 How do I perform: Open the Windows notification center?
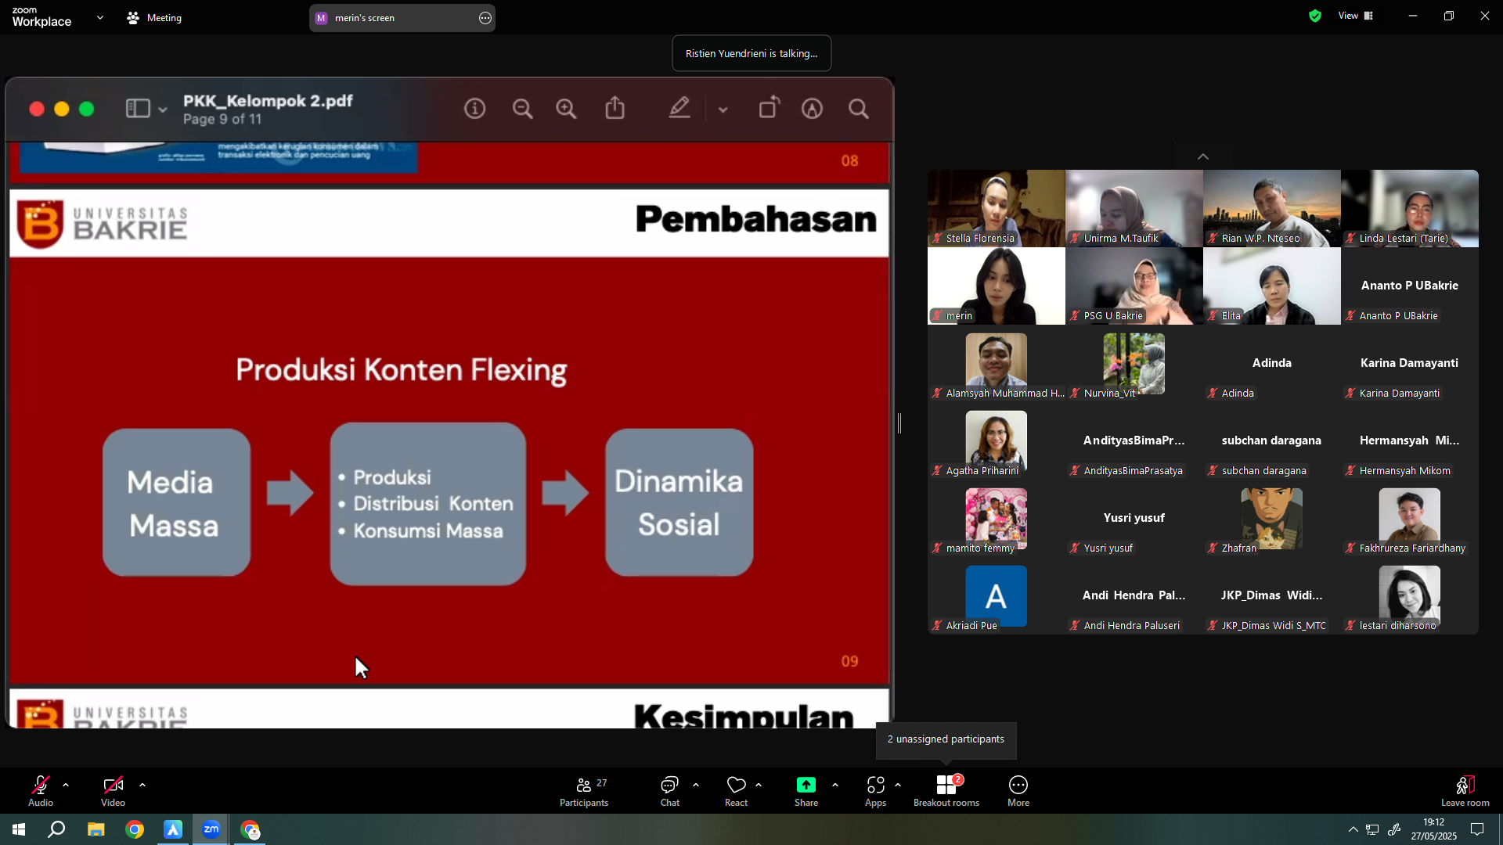click(x=1477, y=829)
